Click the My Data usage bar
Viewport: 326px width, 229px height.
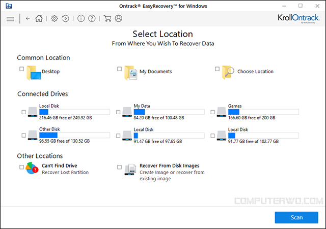(x=169, y=112)
